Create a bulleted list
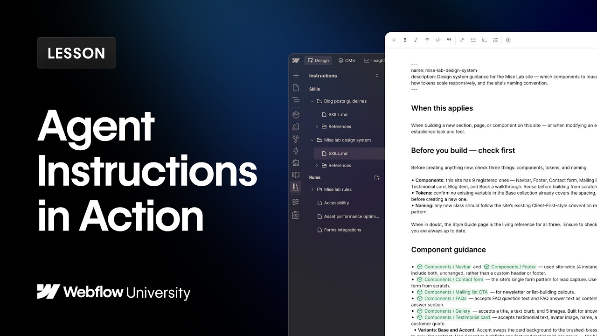597x336 pixels. tap(473, 40)
